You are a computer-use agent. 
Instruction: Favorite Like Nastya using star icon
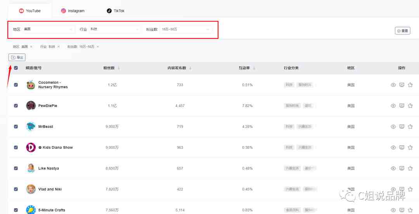[410, 168]
